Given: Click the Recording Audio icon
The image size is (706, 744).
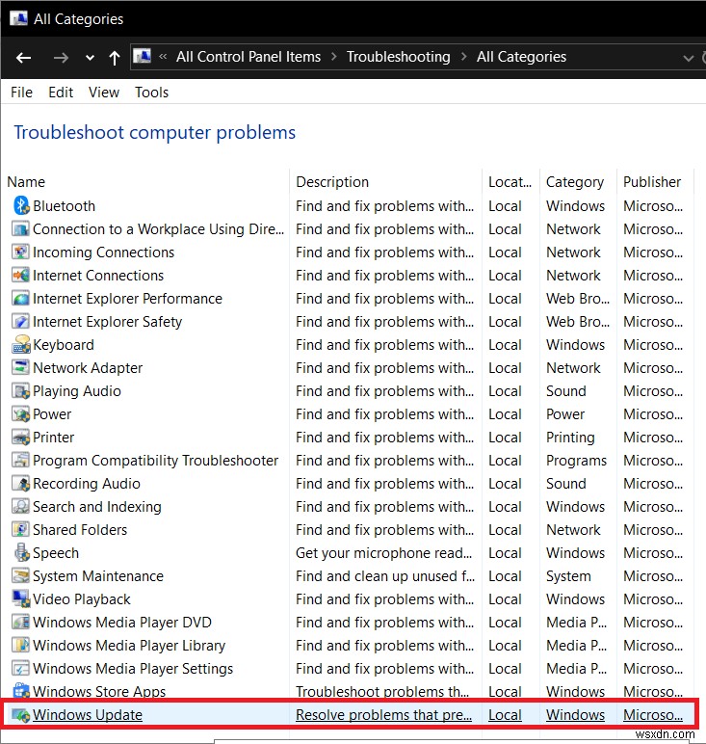Looking at the screenshot, I should pos(21,483).
